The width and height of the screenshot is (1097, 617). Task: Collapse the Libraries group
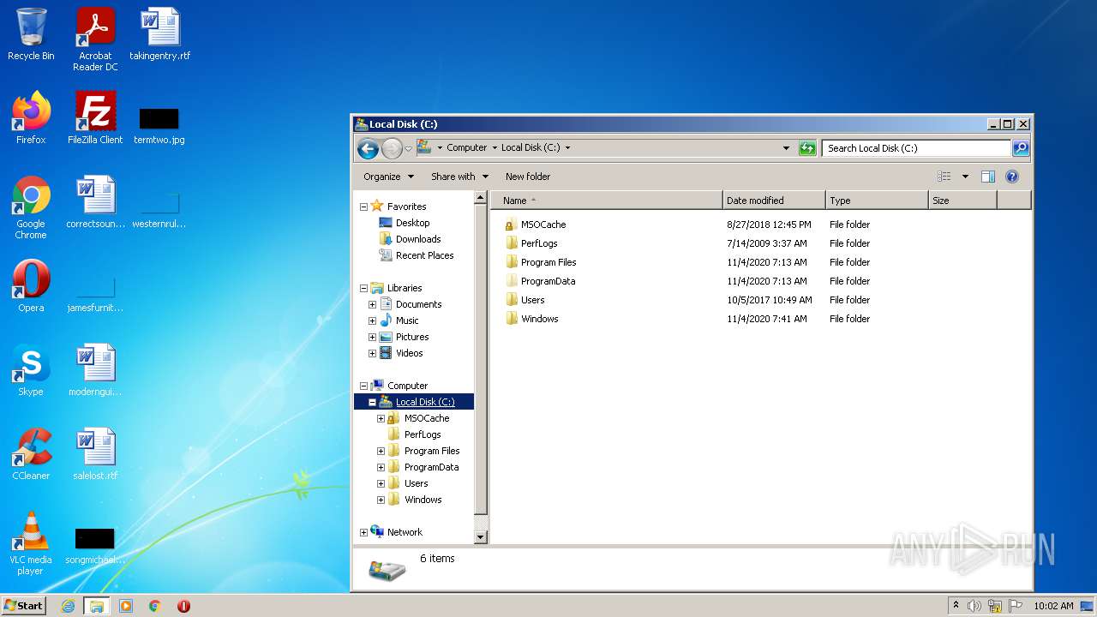363,288
